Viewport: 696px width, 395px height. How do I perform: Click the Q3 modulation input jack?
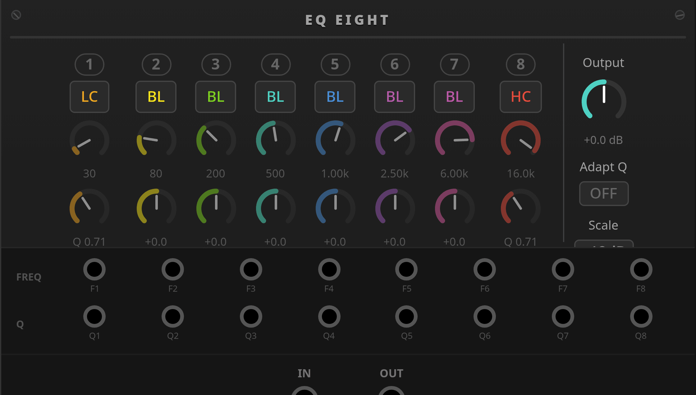click(251, 316)
